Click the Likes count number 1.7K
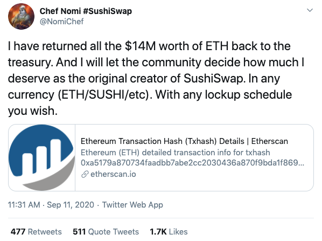This screenshot has width=322, height=241. [158, 232]
